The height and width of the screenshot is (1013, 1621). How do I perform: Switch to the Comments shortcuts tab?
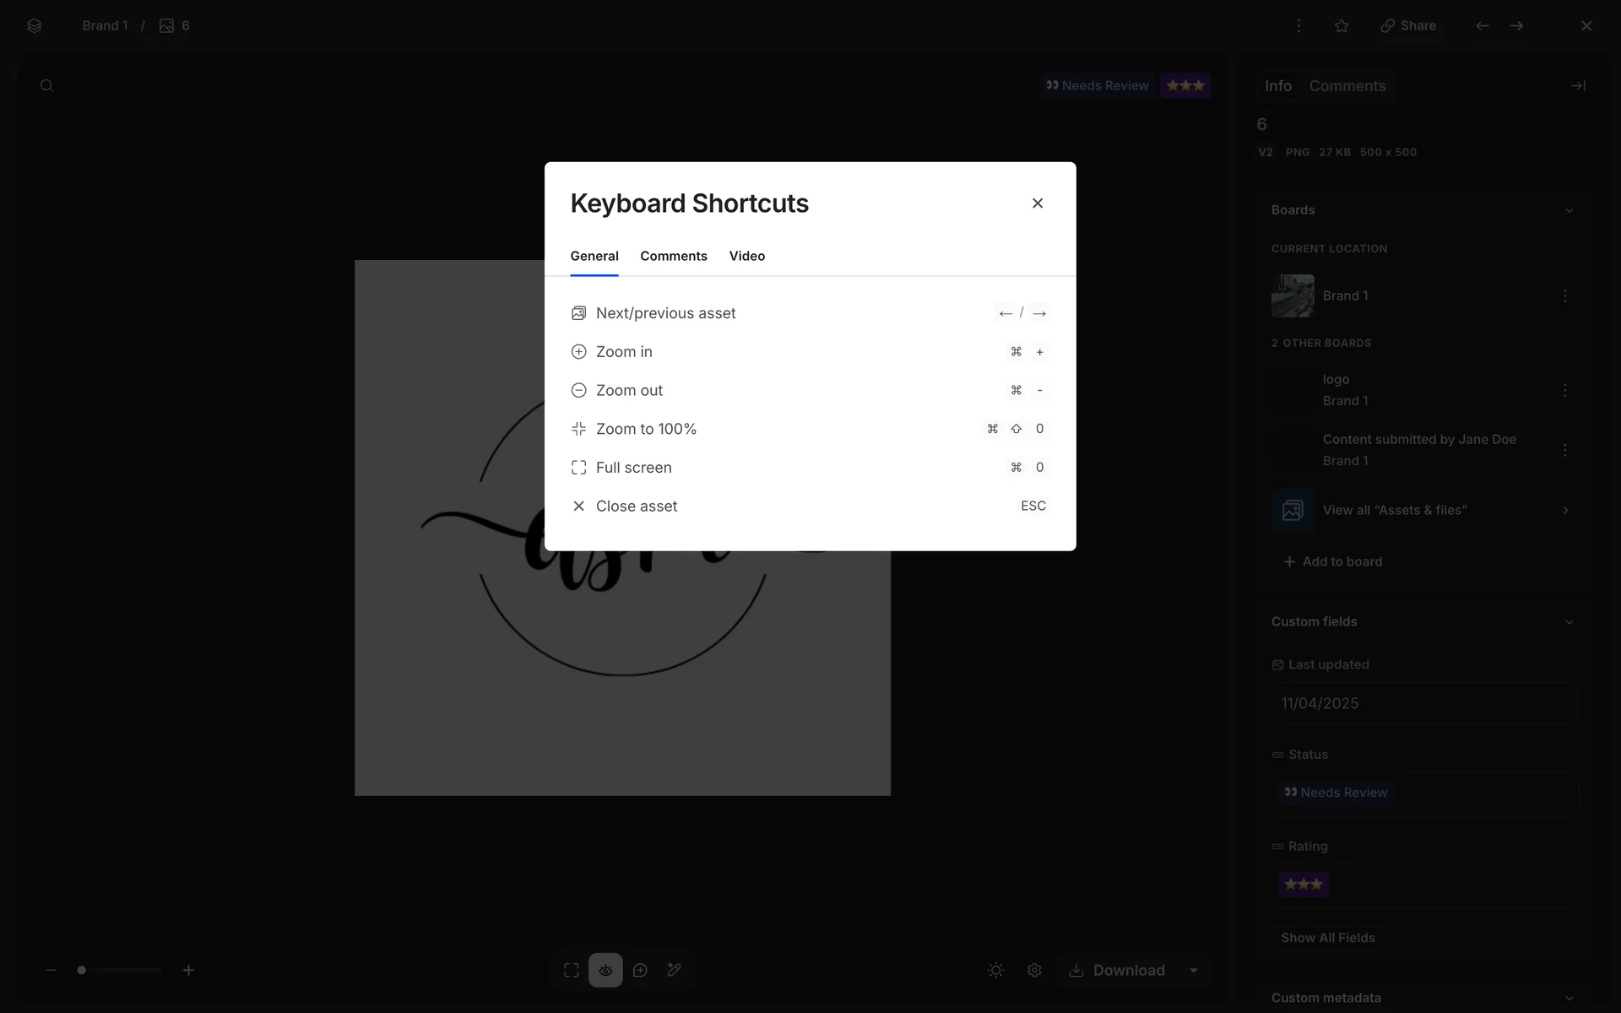673,256
